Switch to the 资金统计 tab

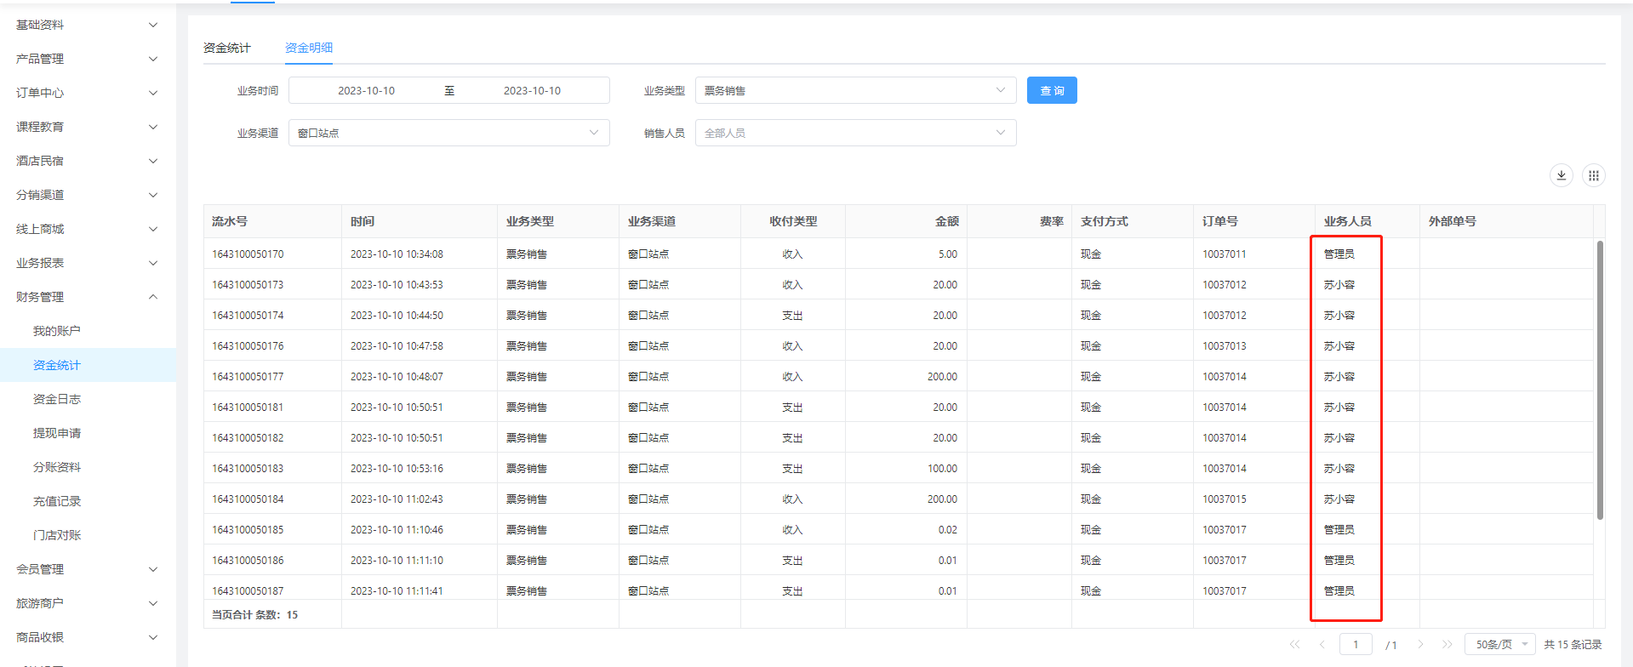(x=227, y=48)
